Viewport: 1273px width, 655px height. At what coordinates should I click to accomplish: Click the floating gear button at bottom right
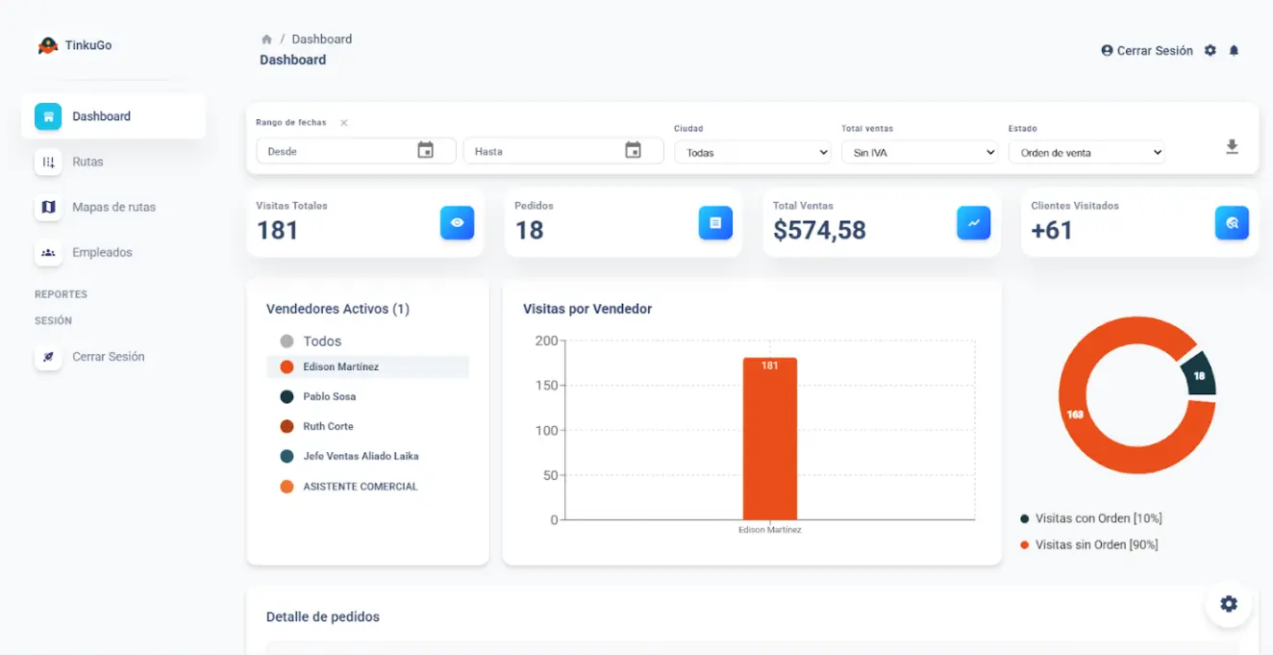pos(1229,604)
